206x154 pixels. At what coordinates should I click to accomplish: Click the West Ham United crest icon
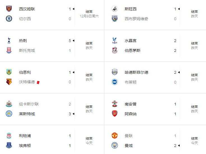(9, 9)
